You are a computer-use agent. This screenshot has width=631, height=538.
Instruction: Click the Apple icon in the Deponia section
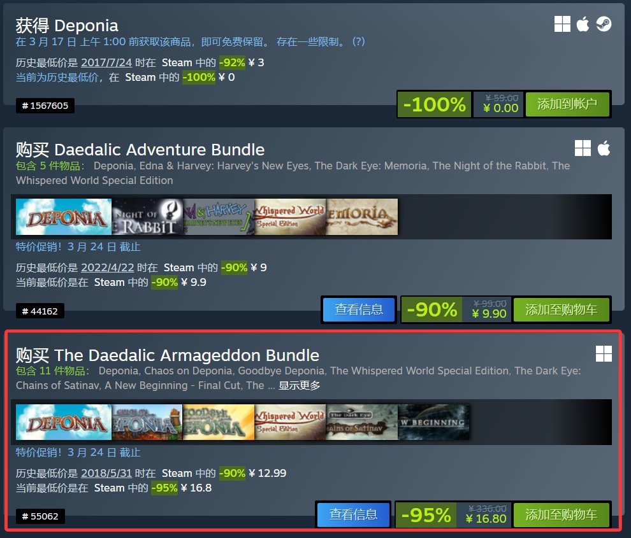pos(583,24)
